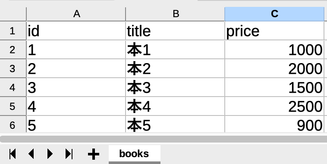The width and height of the screenshot is (327, 164).
Task: Click the horizontal scrollbar
Action: 163,139
